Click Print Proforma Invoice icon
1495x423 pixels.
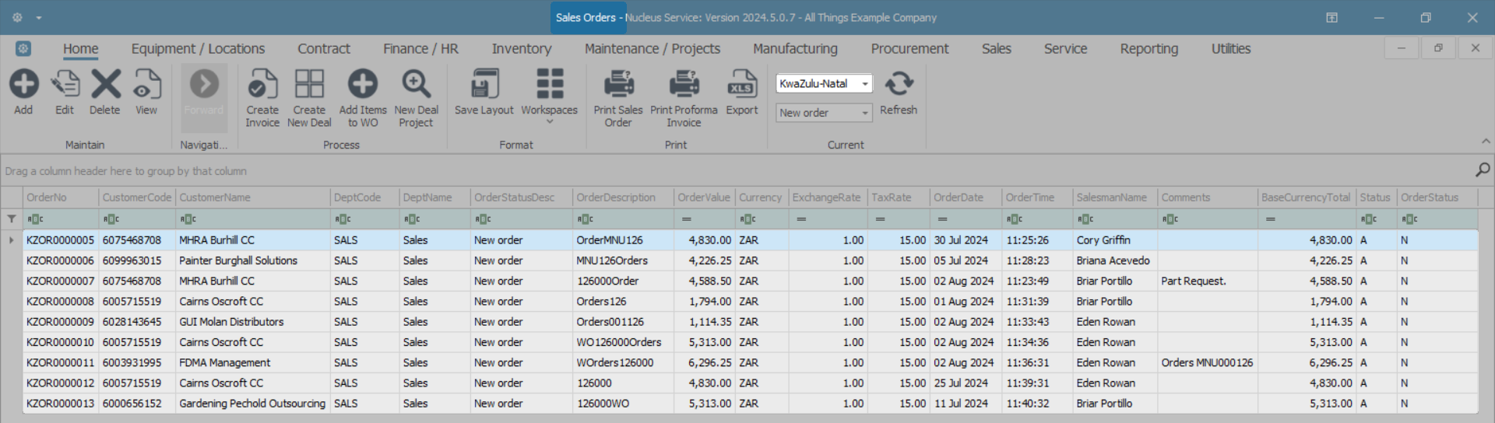[x=684, y=85]
